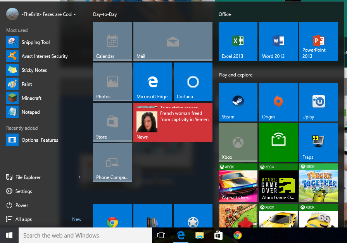Open the star badge app tile
Screen dimensions: 347x243
pyautogui.click(x=193, y=216)
